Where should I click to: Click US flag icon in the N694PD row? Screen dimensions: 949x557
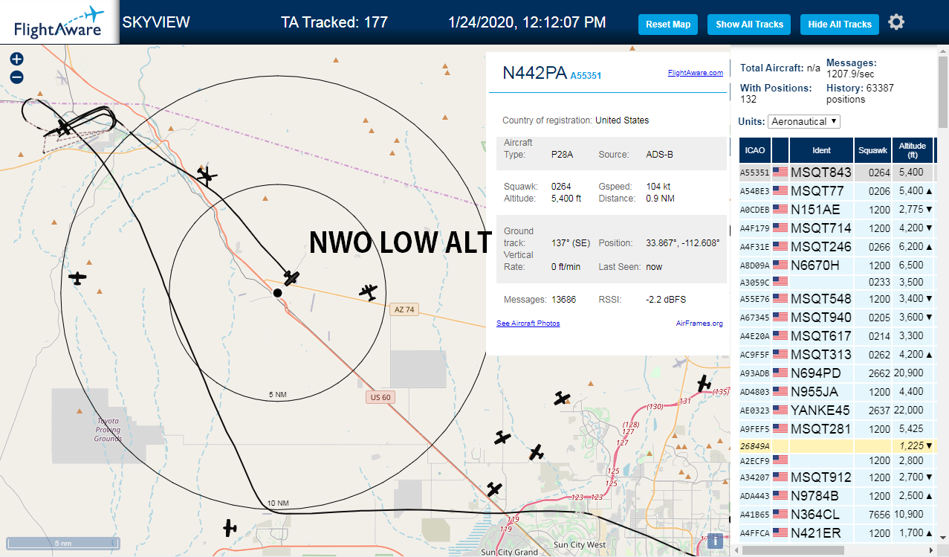780,373
